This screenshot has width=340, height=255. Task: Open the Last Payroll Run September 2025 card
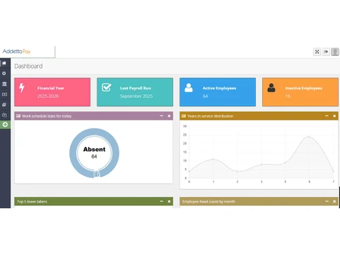click(x=135, y=92)
